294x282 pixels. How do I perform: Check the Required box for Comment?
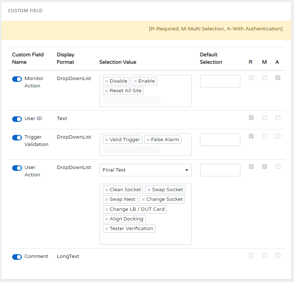(x=251, y=255)
